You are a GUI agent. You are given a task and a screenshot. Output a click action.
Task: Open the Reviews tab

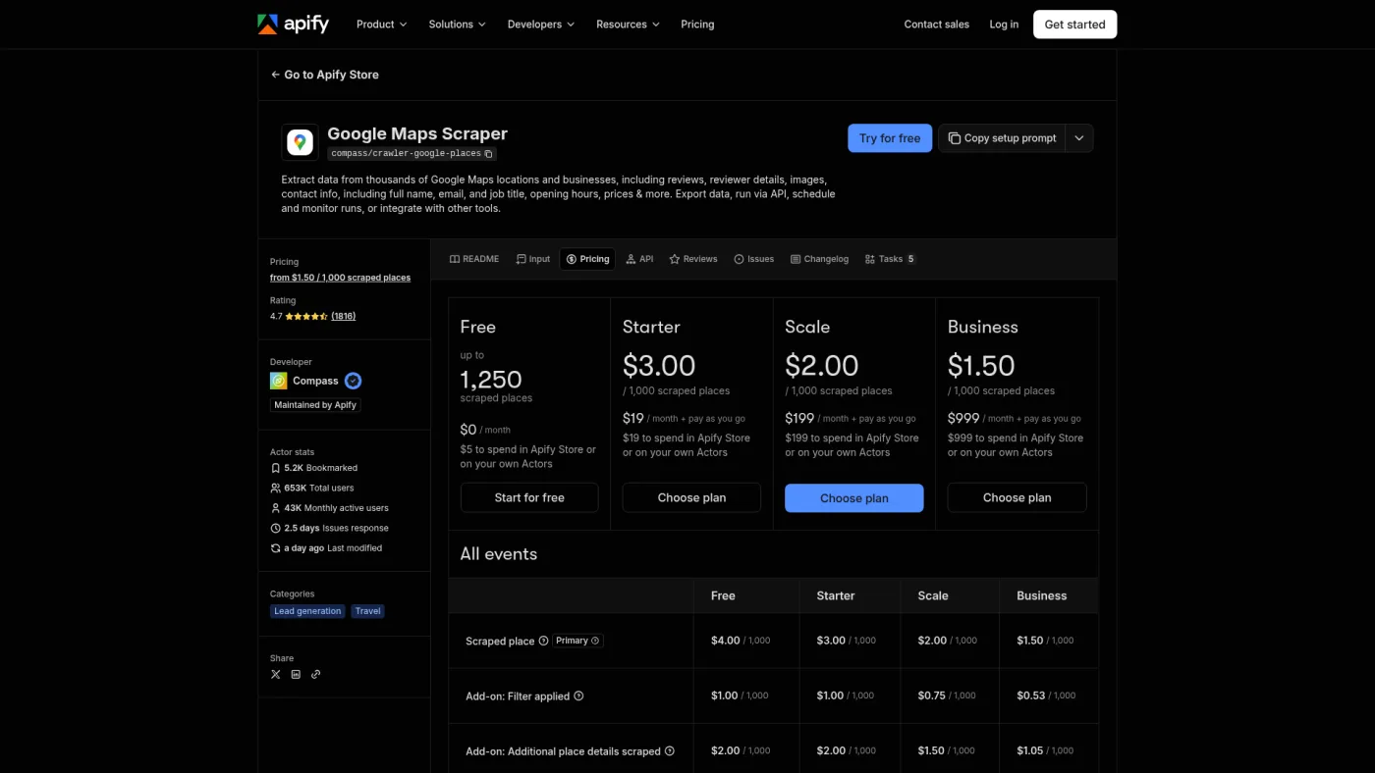pos(693,259)
